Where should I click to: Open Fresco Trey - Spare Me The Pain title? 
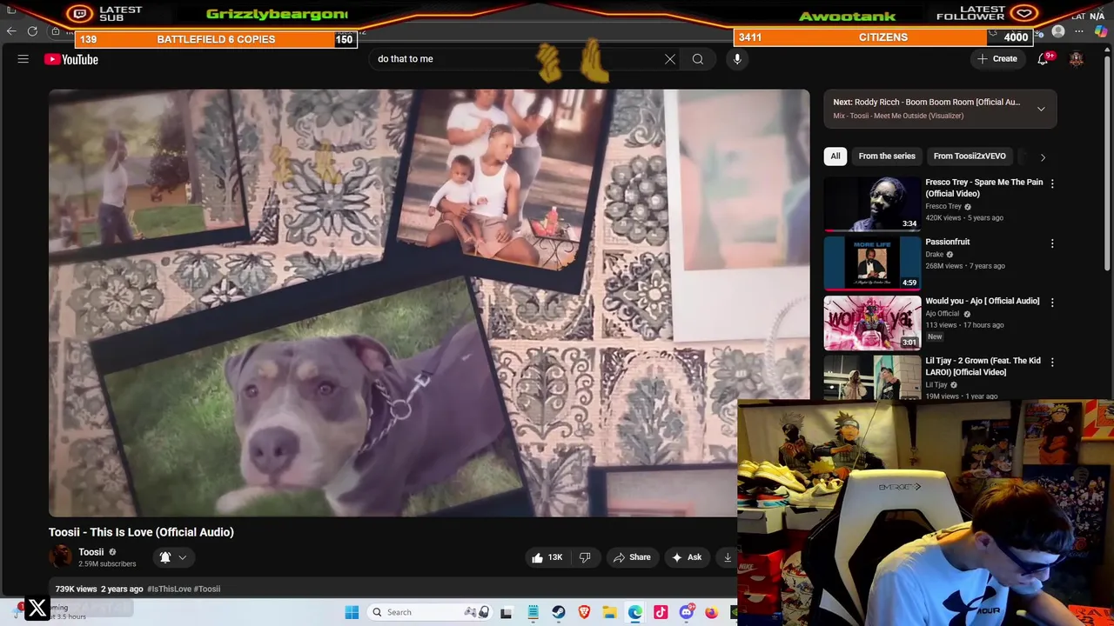pyautogui.click(x=983, y=188)
